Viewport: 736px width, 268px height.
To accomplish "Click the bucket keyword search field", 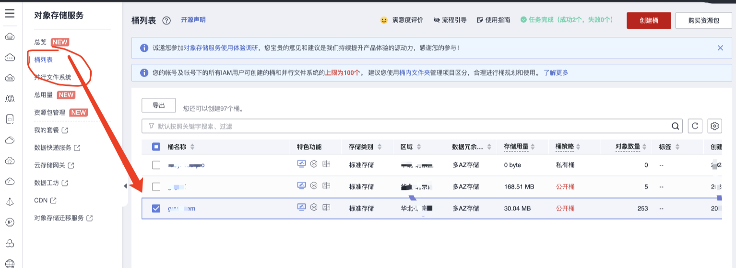I will (x=408, y=126).
